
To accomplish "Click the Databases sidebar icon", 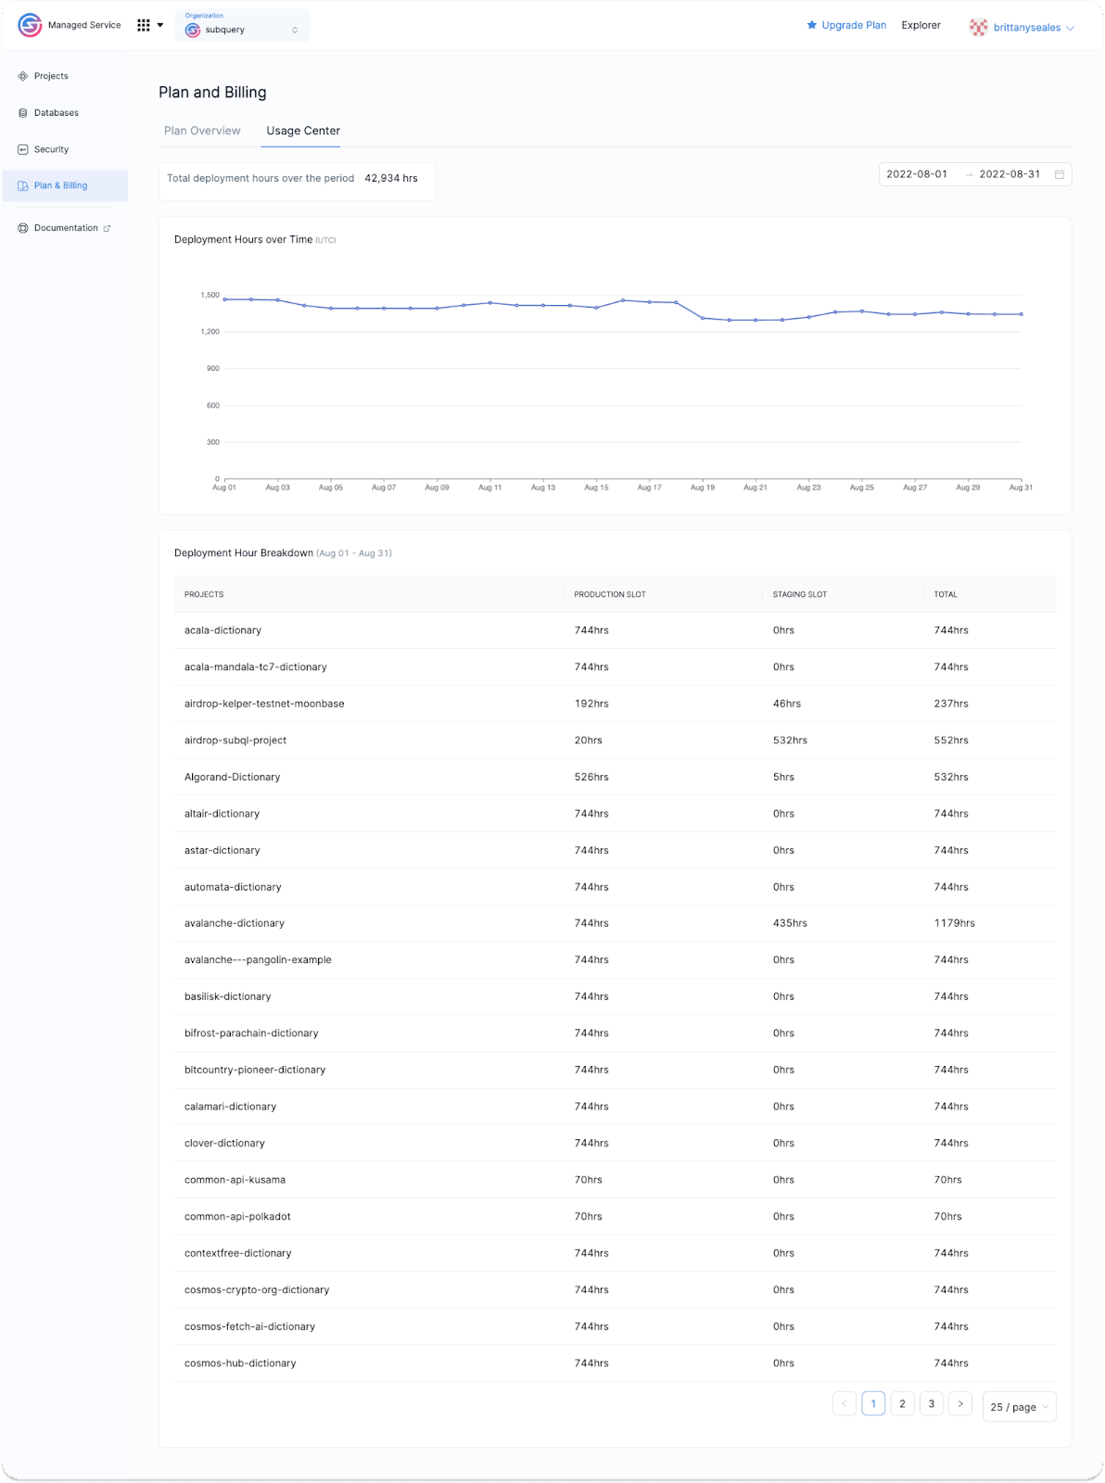I will (23, 113).
